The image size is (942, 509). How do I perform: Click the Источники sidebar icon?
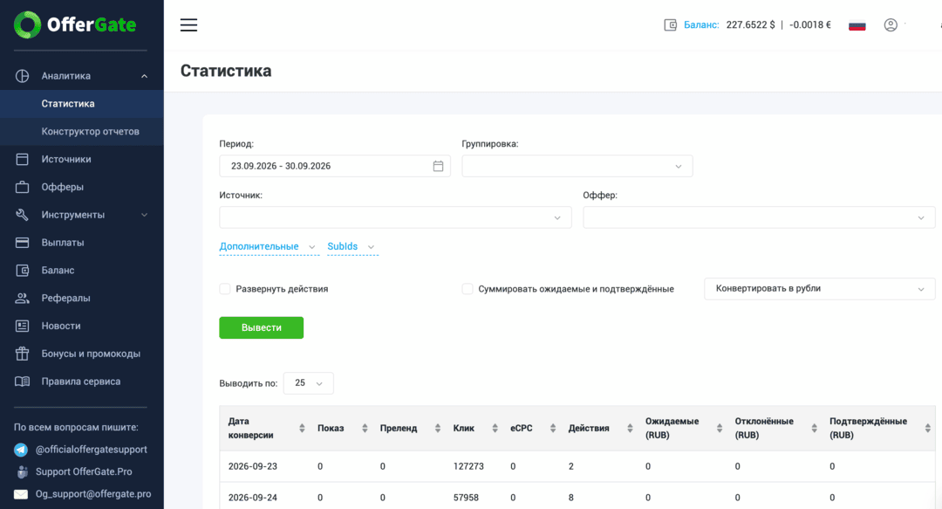tap(22, 159)
